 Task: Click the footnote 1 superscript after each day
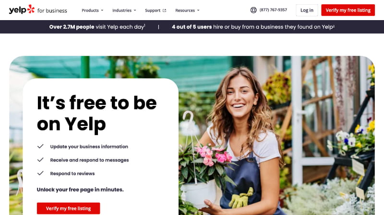point(145,25)
